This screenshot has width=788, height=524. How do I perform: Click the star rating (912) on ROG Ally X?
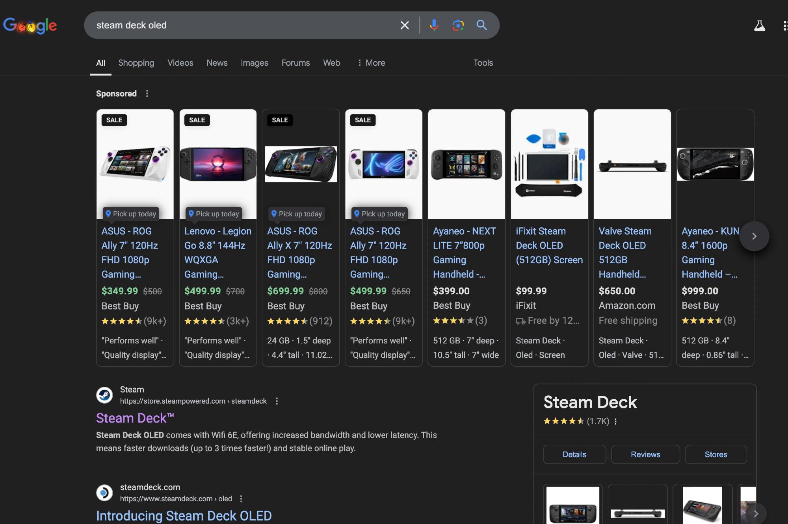[300, 321]
